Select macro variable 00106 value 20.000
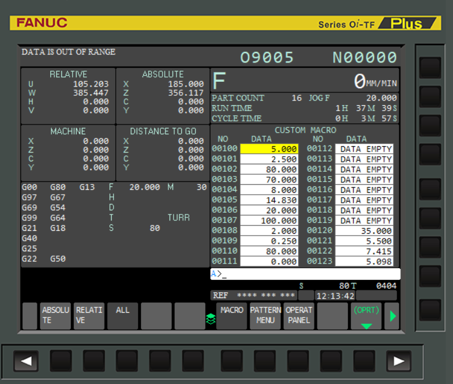The width and height of the screenshot is (453, 384). (x=269, y=210)
